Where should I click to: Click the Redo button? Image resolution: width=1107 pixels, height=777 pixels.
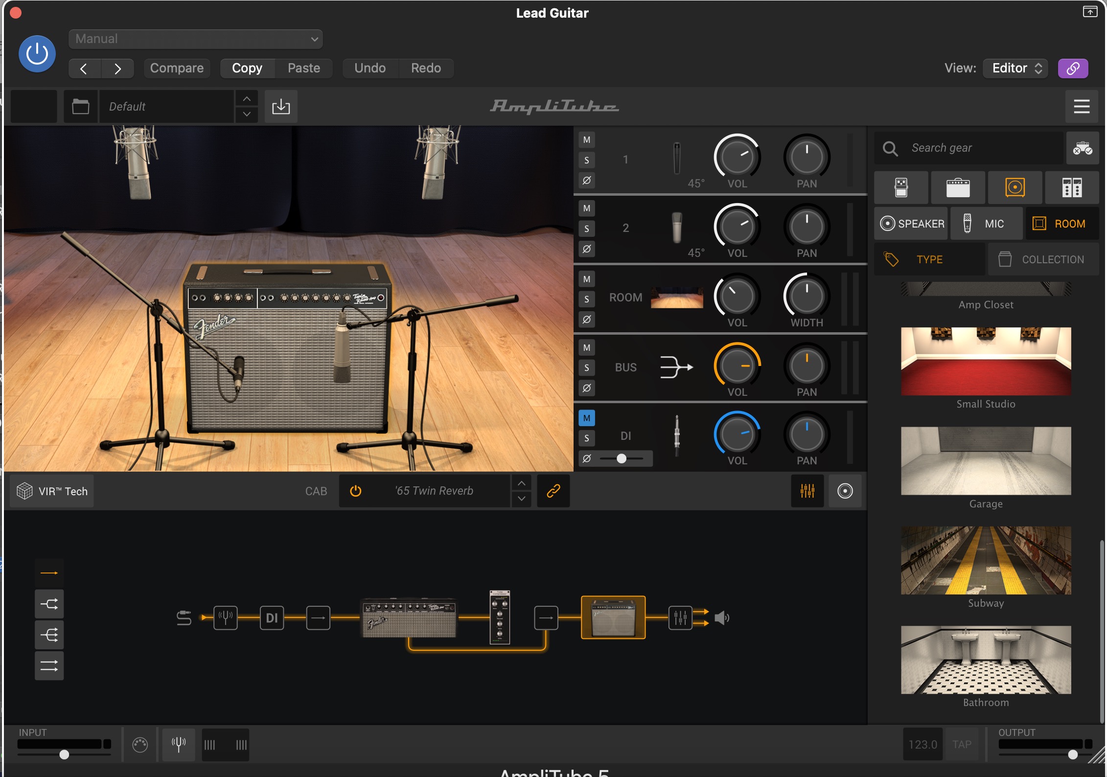pyautogui.click(x=426, y=68)
